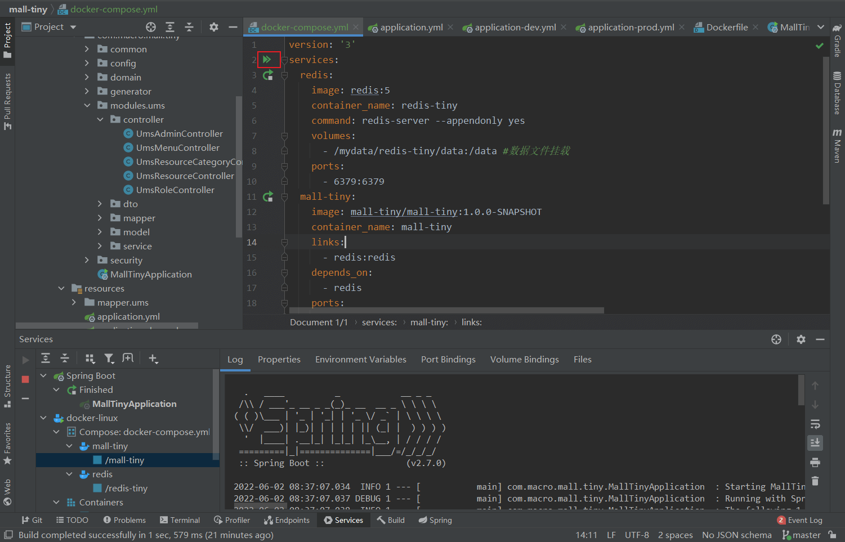Select MallTinyApplication in project tree
The width and height of the screenshot is (845, 542).
coord(145,274)
